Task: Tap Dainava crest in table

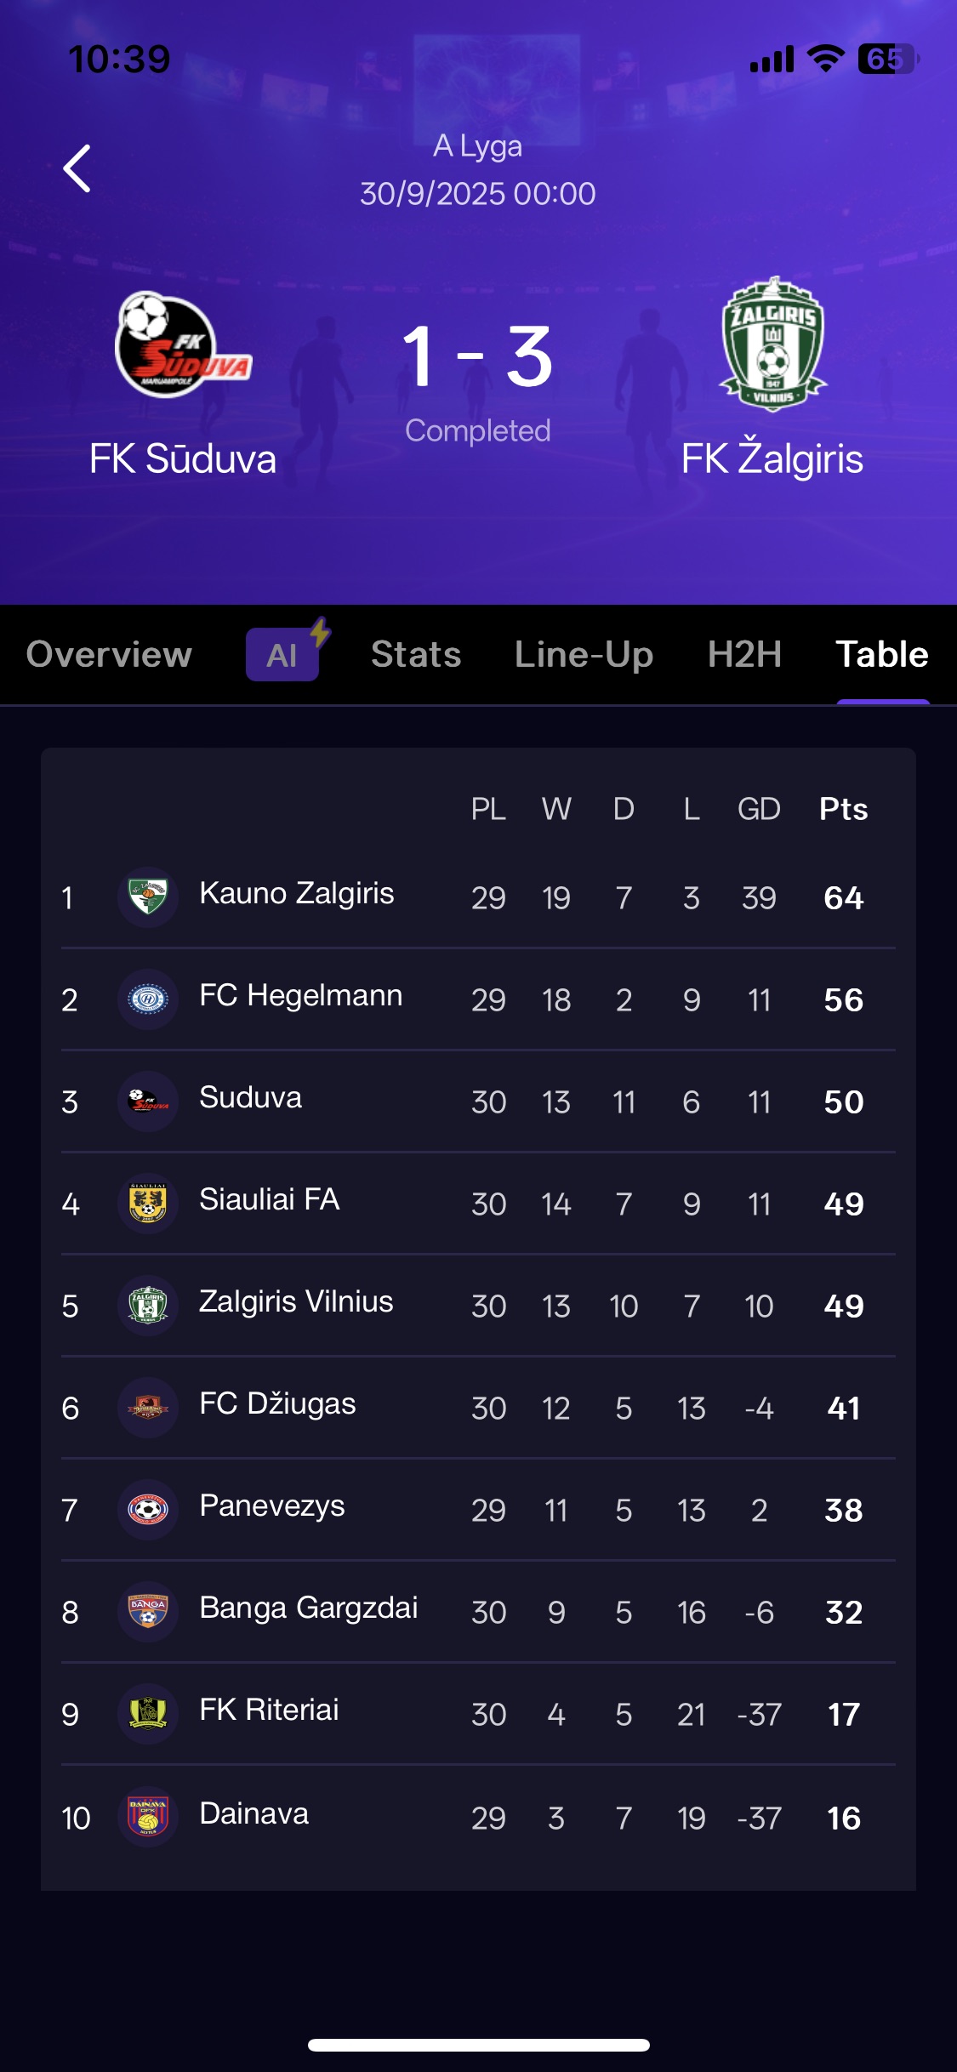Action: tap(148, 1816)
